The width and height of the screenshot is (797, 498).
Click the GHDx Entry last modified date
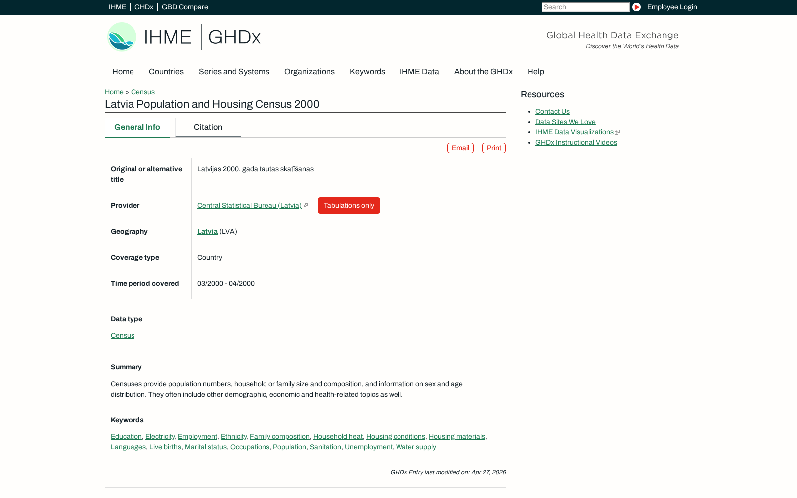click(x=448, y=472)
